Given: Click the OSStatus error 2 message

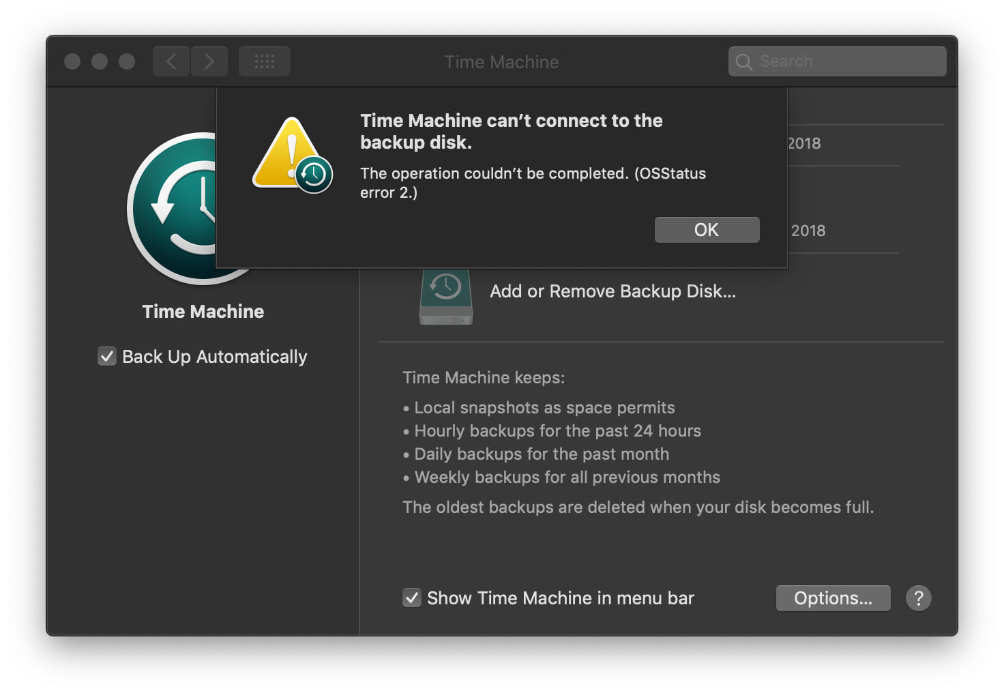Looking at the screenshot, I should point(533,183).
